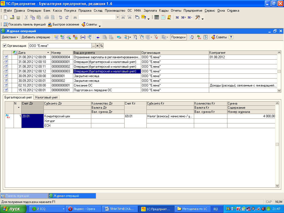Click the Add new row icon in journal toolbar

coord(56,37)
